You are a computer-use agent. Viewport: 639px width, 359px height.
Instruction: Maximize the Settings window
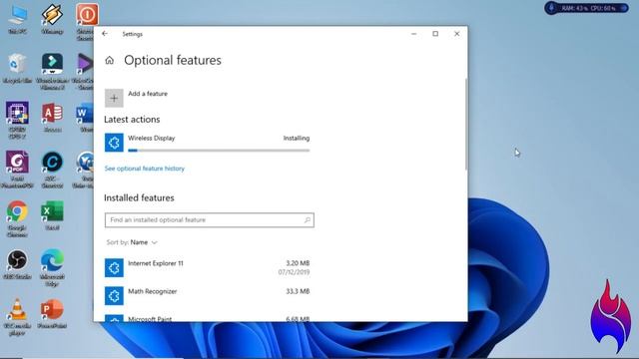[x=435, y=34]
